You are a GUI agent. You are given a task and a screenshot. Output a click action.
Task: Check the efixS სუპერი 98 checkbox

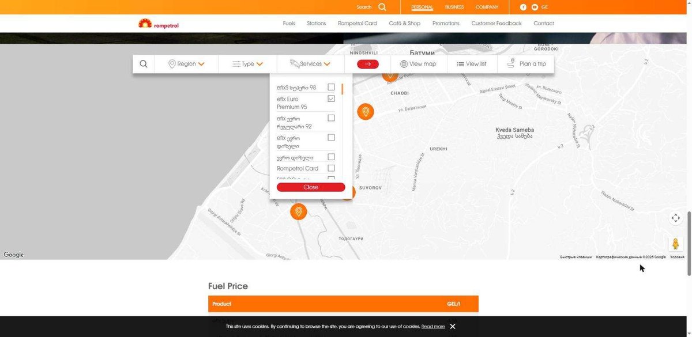331,87
